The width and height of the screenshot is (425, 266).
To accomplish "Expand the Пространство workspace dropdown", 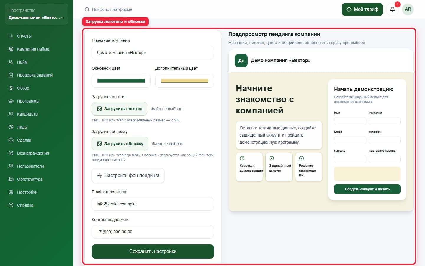I will (x=37, y=14).
